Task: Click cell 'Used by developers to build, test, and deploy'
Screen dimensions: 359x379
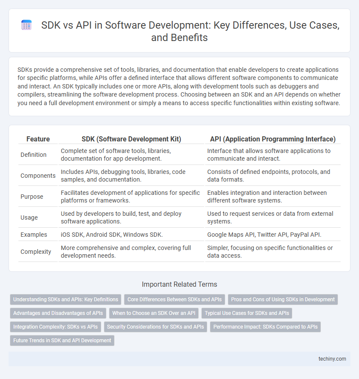Action: (x=131, y=217)
